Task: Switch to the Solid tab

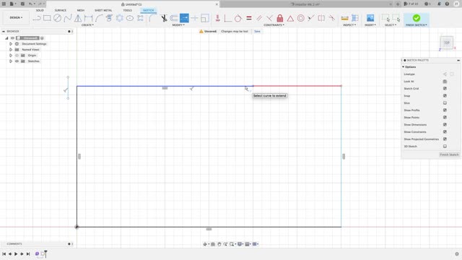Action: tap(40, 10)
